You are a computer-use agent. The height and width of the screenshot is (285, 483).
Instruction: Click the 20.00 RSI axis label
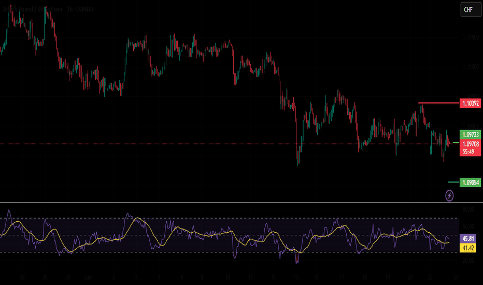click(468, 261)
